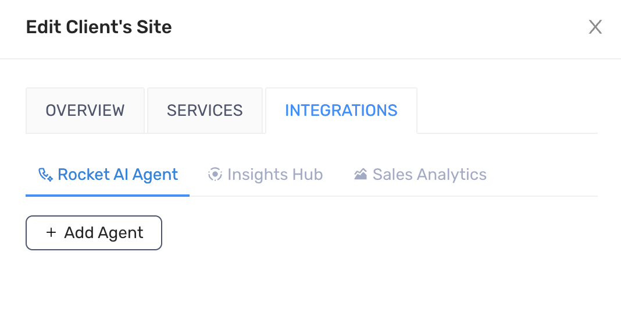
Task: Click the phone icon beside Rocket AI Agent
Action: (46, 175)
